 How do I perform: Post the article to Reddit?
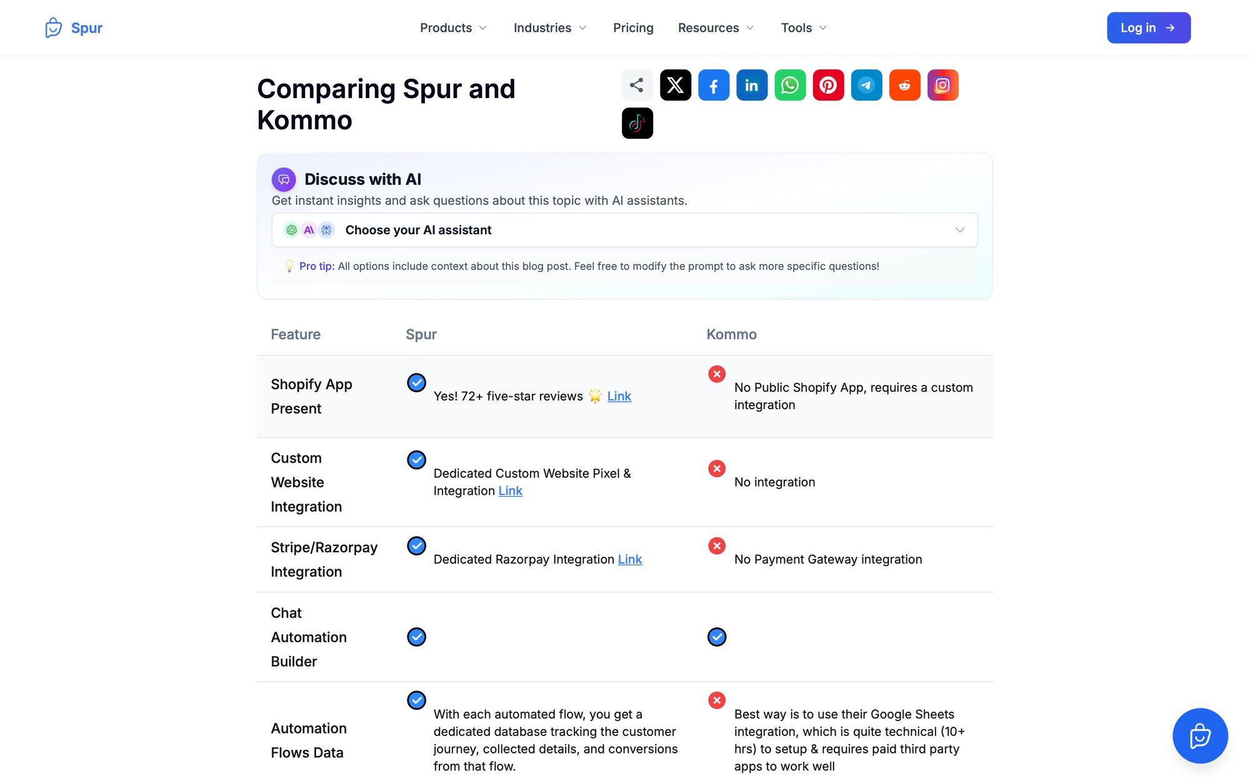point(904,84)
